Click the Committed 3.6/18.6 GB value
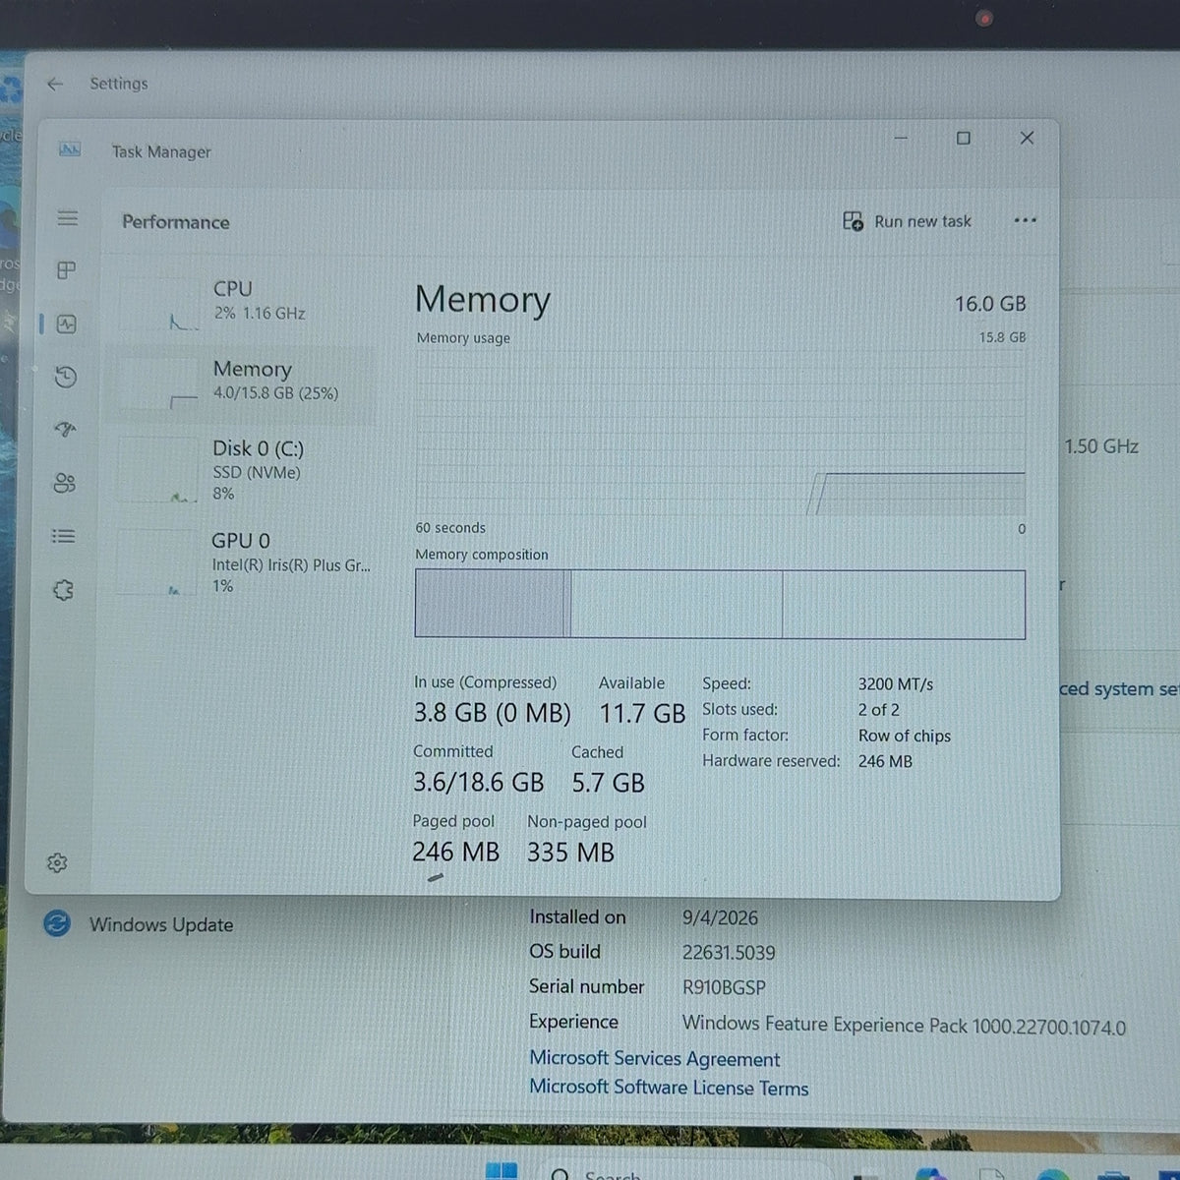Screen dimensions: 1180x1180 tap(478, 782)
